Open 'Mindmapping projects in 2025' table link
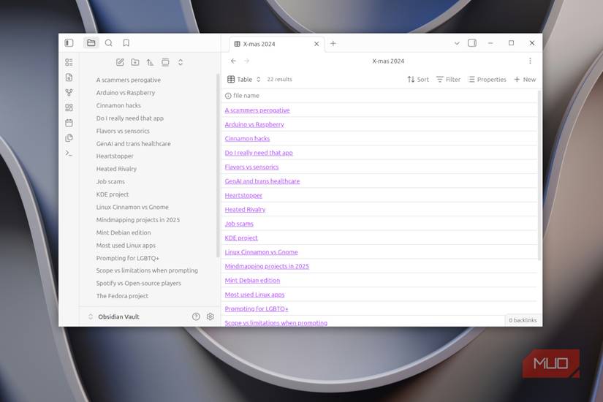The width and height of the screenshot is (603, 402). tap(267, 266)
